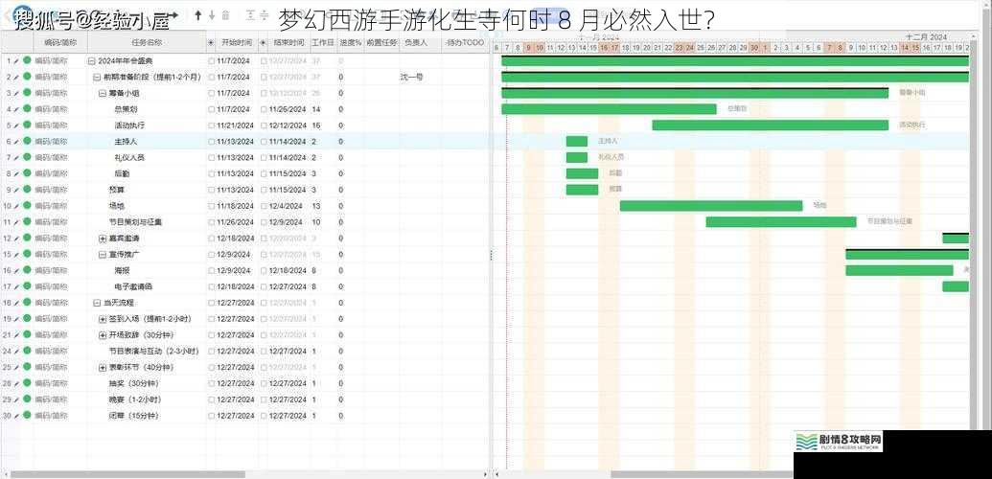This screenshot has height=479, width=992.
Task: Click the outdent task icon in toolbar
Action: pos(250,14)
